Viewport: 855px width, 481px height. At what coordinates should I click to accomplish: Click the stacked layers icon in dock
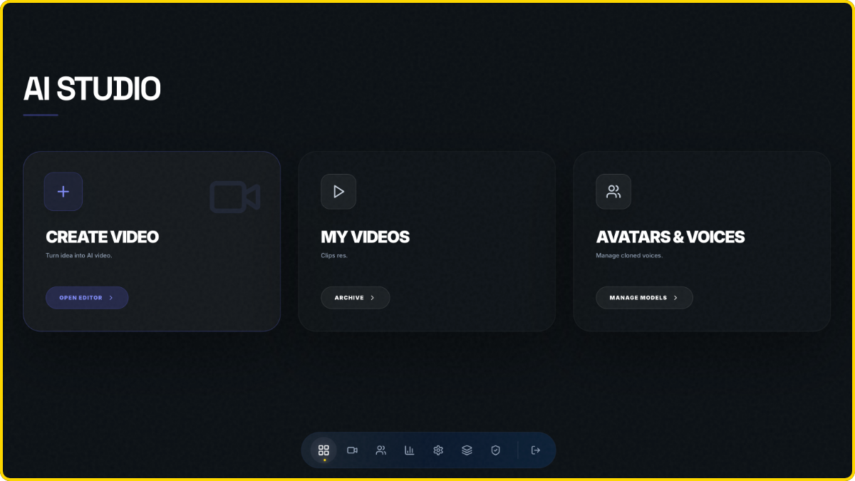tap(467, 450)
